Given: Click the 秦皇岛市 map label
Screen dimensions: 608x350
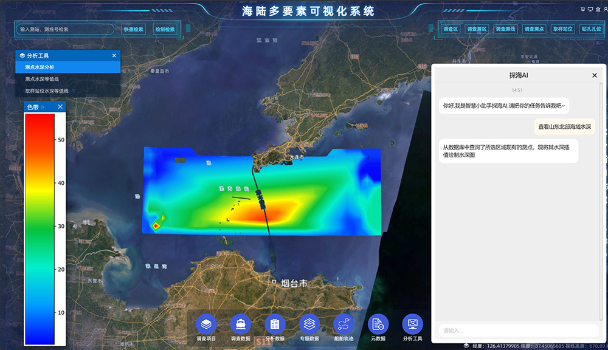Looking at the screenshot, I should pos(159,71).
